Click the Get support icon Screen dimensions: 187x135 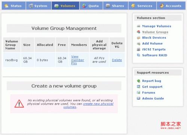coord(138,87)
